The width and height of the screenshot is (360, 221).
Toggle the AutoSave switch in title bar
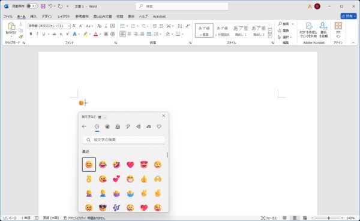click(32, 6)
